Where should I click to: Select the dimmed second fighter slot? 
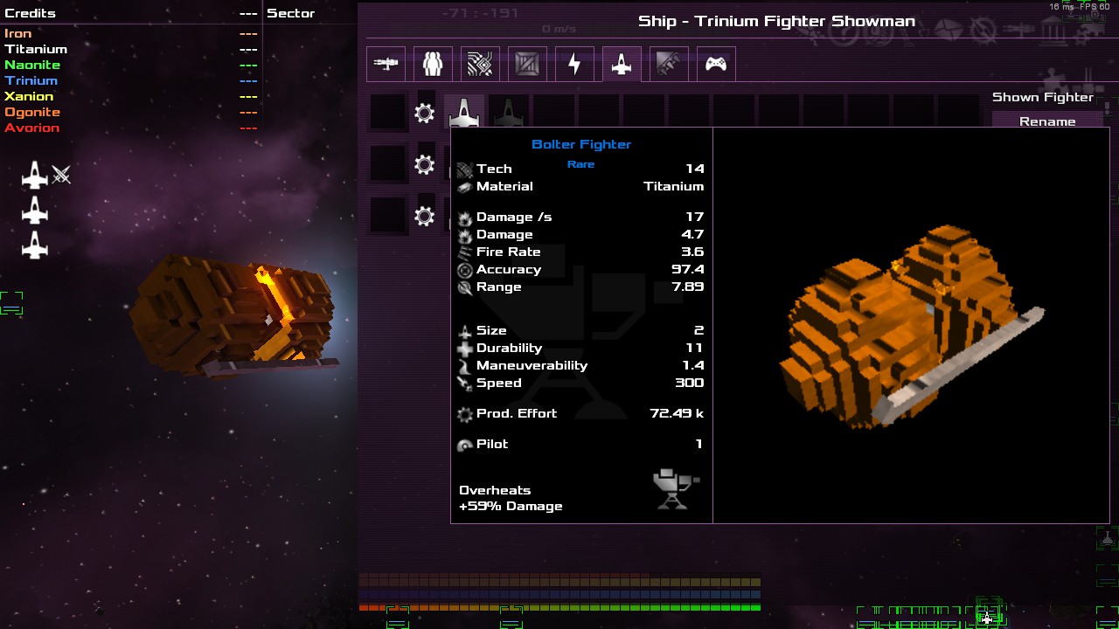tap(508, 112)
